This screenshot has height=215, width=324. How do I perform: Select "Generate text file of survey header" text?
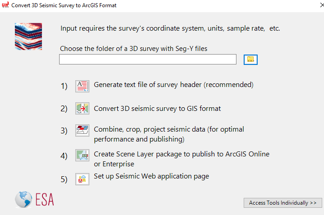tap(173, 85)
